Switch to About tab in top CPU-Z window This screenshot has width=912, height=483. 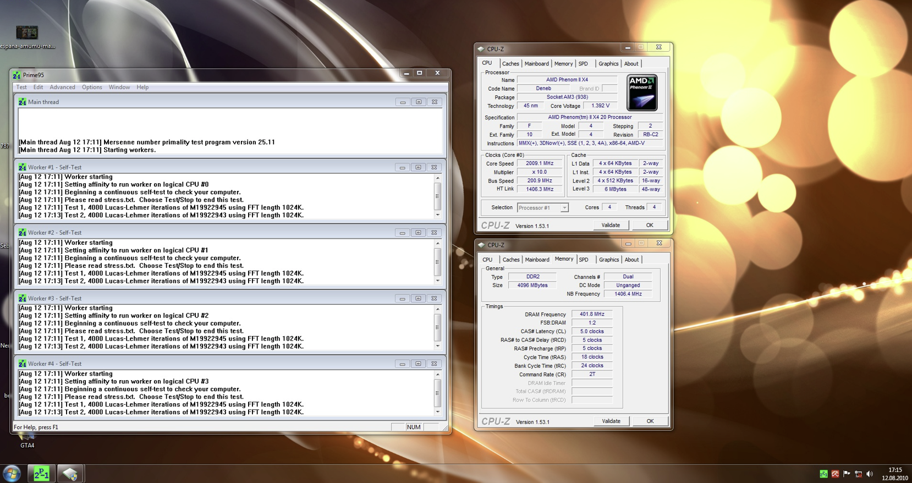pos(631,64)
